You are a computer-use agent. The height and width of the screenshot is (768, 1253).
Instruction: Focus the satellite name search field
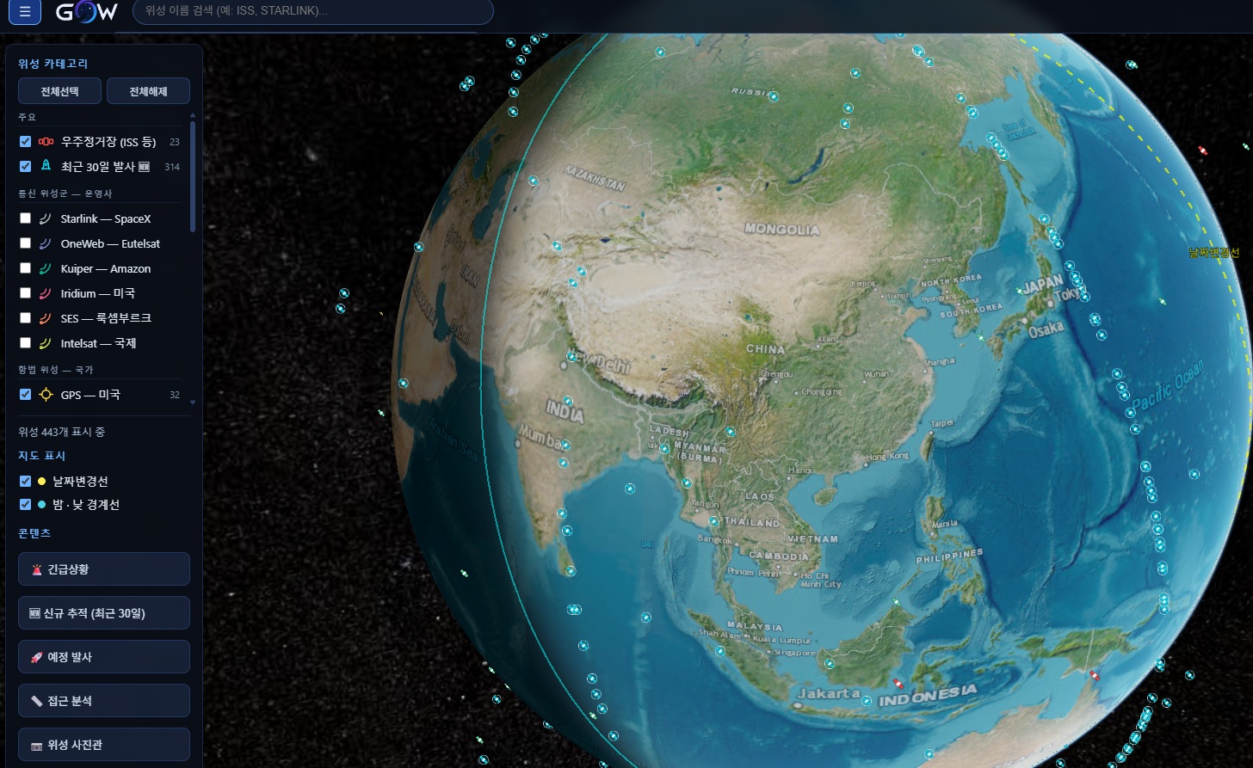tap(313, 12)
